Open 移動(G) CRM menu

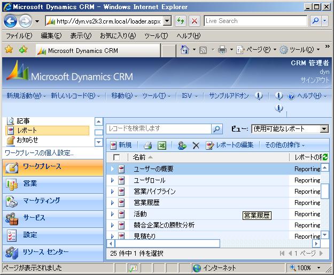coord(123,96)
